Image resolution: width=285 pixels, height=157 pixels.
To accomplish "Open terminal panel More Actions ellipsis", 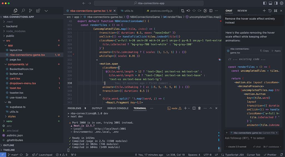I will point(205,108).
